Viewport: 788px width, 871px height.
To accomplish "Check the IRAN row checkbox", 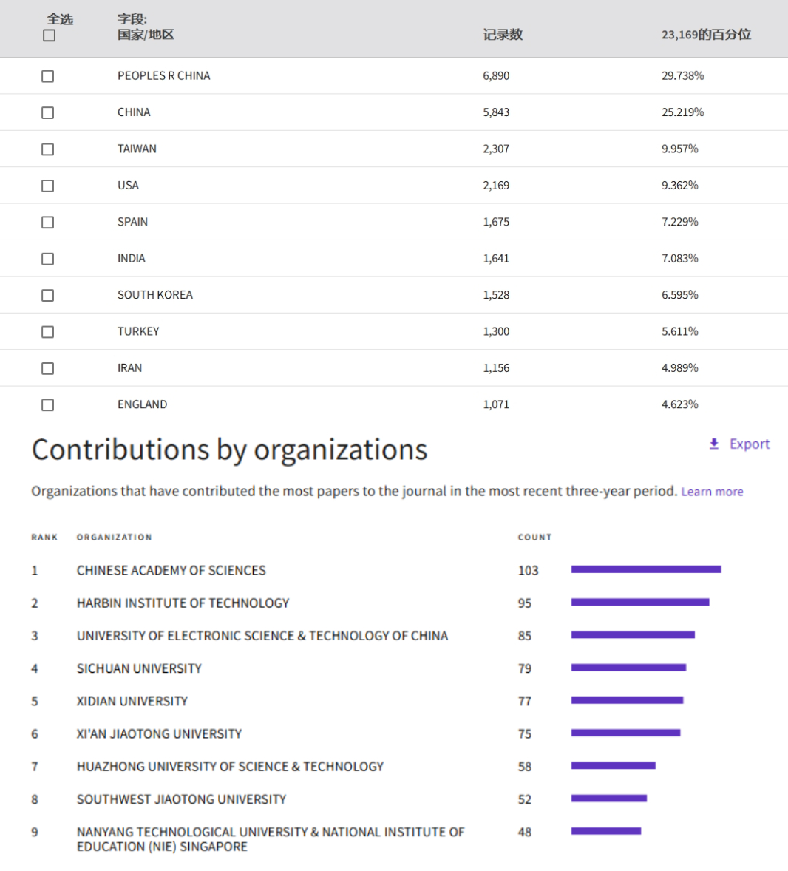I will point(48,368).
